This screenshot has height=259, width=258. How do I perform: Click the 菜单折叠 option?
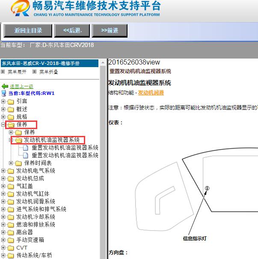coord(49,72)
